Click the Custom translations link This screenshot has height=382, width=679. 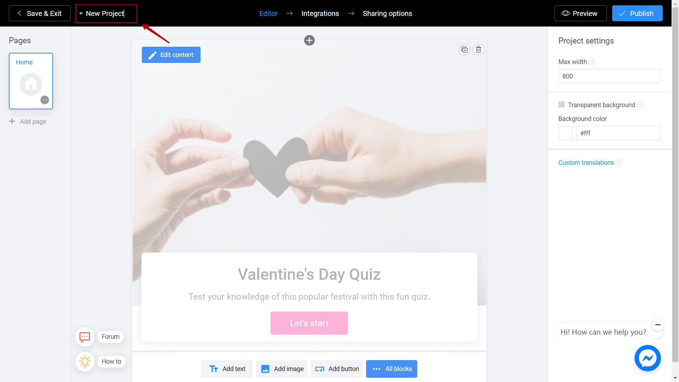pos(586,162)
